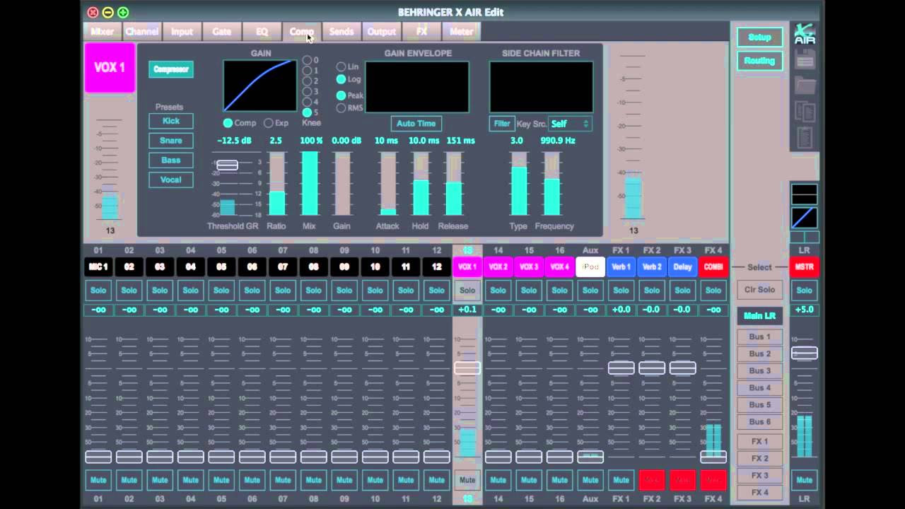Click the Auto Time button
The width and height of the screenshot is (905, 509).
click(x=416, y=123)
